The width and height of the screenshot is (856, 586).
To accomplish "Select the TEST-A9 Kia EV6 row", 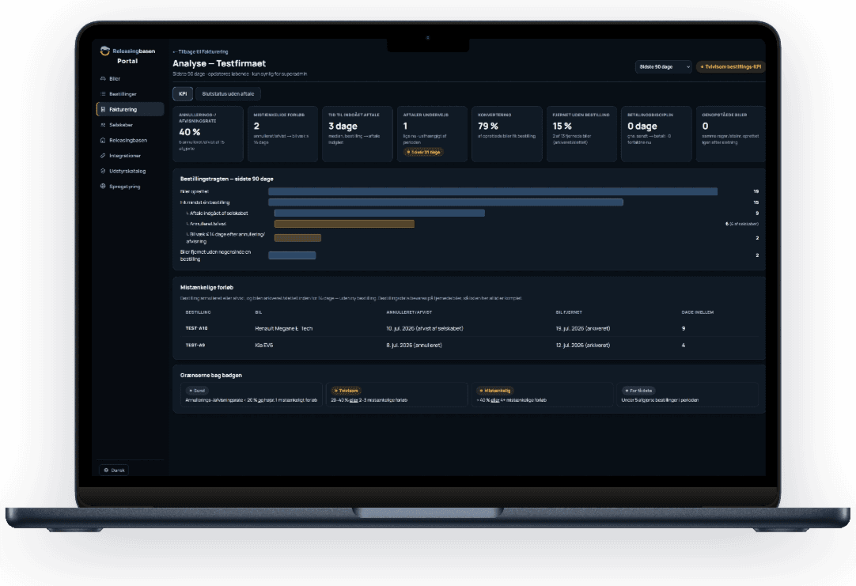I will [x=469, y=346].
